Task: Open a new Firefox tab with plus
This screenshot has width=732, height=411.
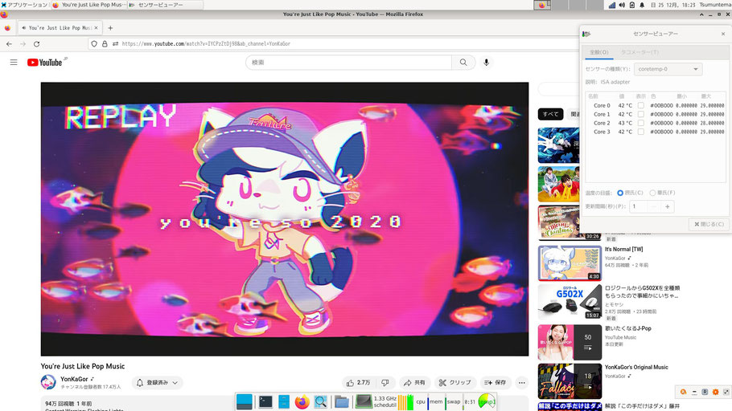Action: [x=110, y=28]
